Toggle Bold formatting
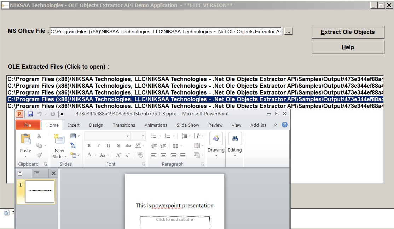The height and width of the screenshot is (229, 394). pyautogui.click(x=89, y=145)
